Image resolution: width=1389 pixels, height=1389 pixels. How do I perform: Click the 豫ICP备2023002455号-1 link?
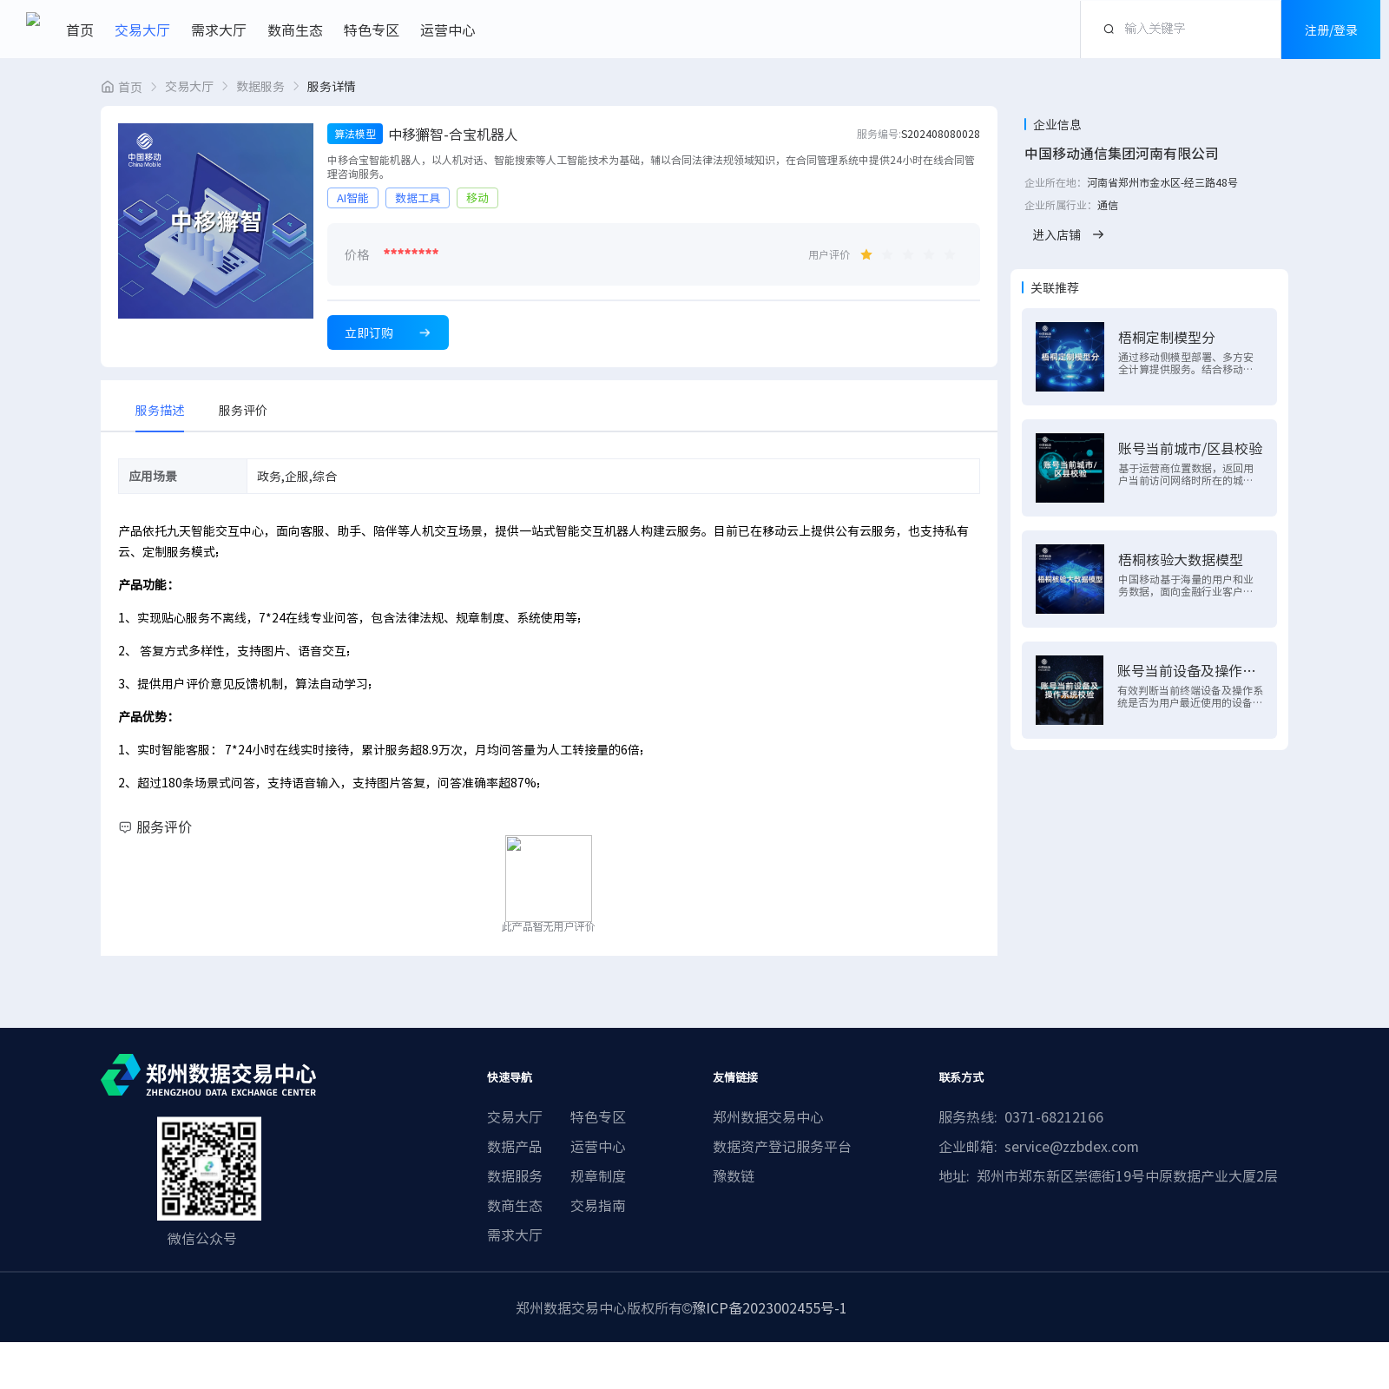click(x=769, y=1308)
